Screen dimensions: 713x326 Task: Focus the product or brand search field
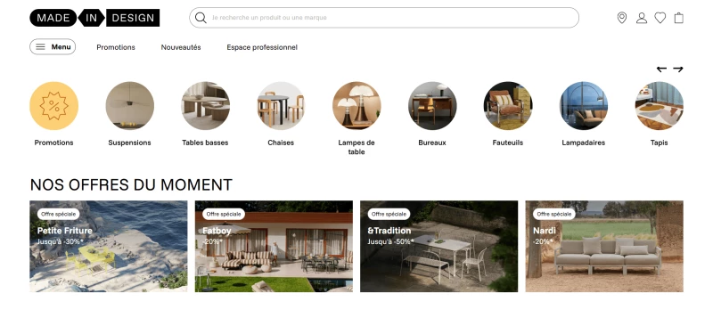tap(384, 18)
